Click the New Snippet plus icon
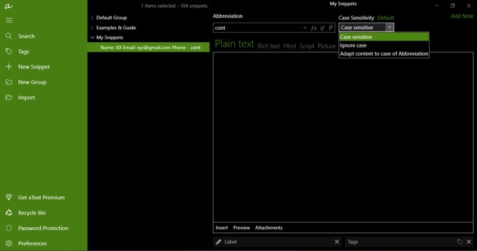477x251 pixels. coord(9,67)
